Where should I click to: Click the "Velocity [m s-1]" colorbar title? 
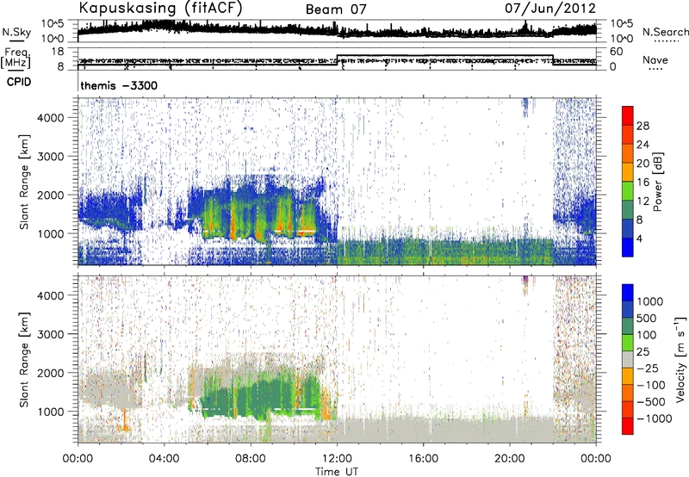pyautogui.click(x=680, y=359)
